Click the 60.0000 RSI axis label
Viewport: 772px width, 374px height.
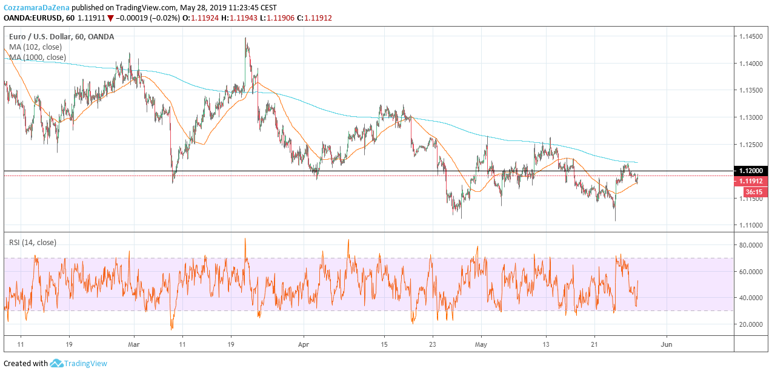click(750, 272)
